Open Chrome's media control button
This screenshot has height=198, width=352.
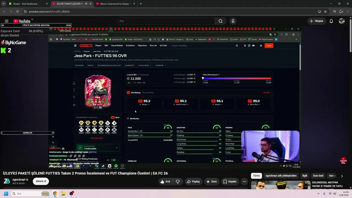point(334,12)
